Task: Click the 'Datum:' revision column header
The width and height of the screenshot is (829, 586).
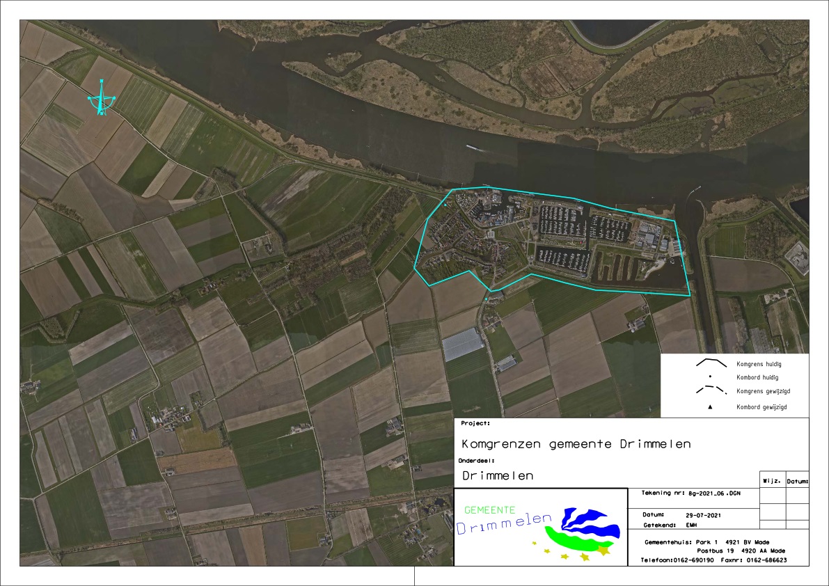Action: 797,481
